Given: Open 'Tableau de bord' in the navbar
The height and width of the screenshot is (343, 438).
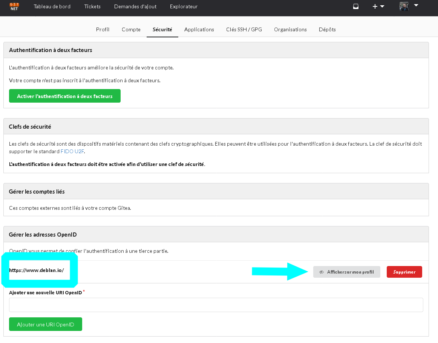Looking at the screenshot, I should tap(52, 6).
